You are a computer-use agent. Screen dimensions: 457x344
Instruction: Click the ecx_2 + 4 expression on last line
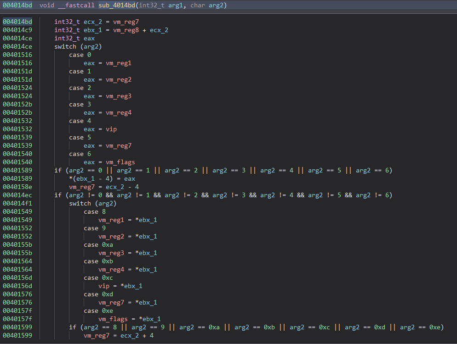(x=137, y=336)
